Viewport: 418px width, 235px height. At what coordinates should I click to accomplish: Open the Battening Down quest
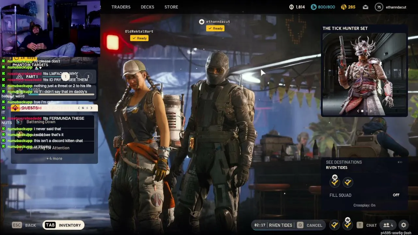(x=54, y=122)
